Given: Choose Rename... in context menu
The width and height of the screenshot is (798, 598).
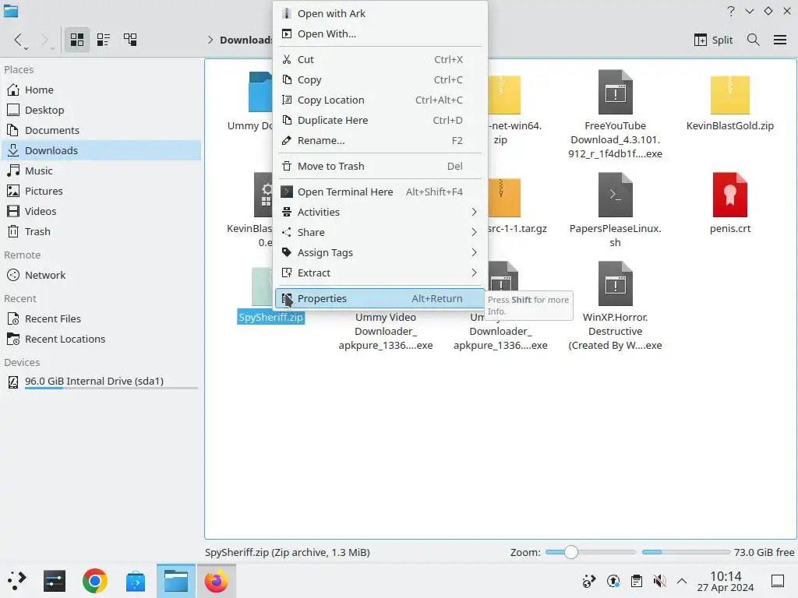Looking at the screenshot, I should (x=380, y=141).
